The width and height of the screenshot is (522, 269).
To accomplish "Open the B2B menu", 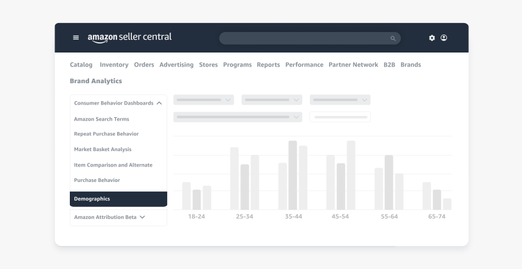I will [x=389, y=65].
